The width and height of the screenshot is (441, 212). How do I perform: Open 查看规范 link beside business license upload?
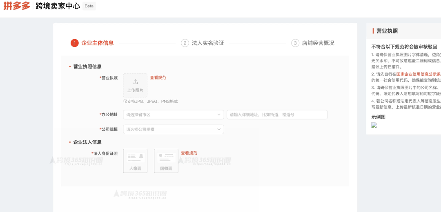point(158,77)
